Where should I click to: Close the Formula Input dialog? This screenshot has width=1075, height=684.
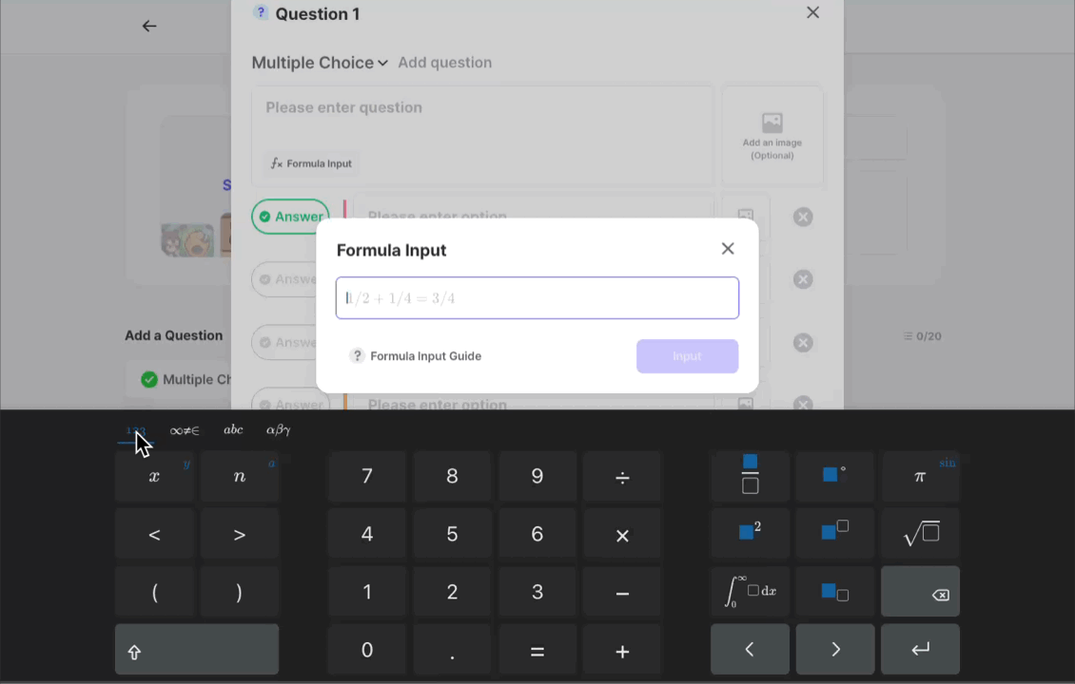tap(728, 249)
